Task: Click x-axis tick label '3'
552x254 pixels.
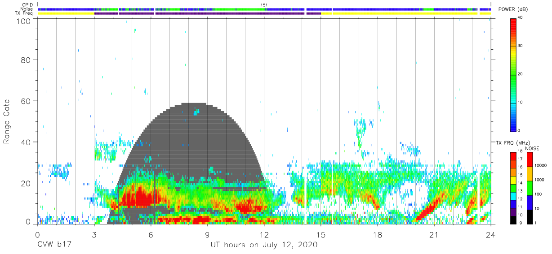Action: tap(94, 235)
